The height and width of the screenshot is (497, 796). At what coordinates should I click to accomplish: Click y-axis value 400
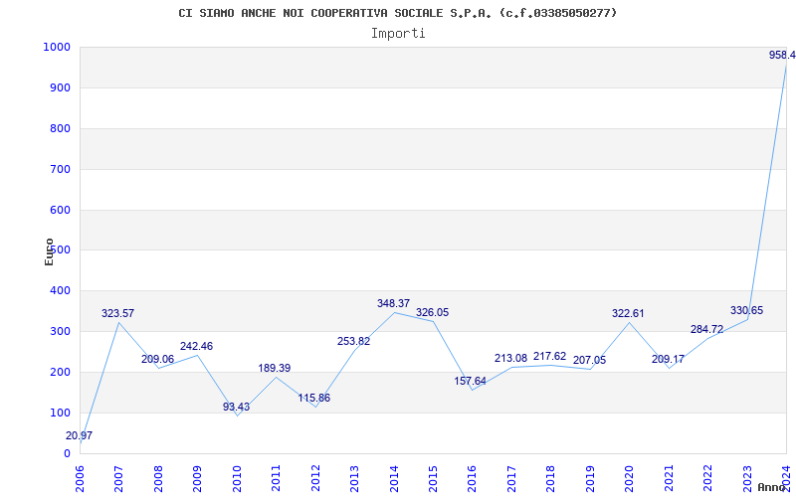pyautogui.click(x=60, y=290)
